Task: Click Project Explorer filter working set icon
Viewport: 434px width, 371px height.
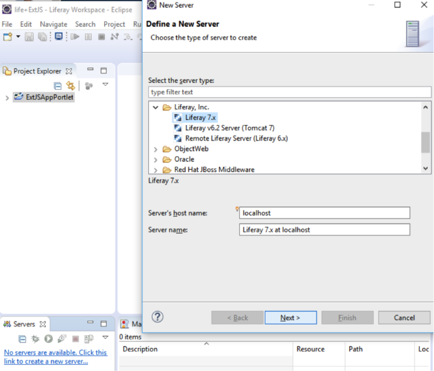Action: click(89, 86)
